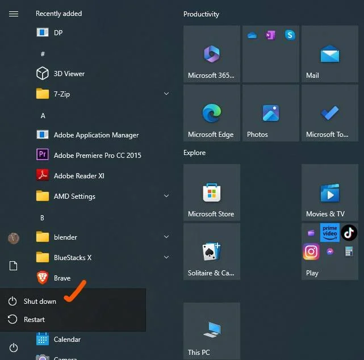Open the OneDrive mini icon in folder tile
The image size is (364, 360).
pos(252,35)
